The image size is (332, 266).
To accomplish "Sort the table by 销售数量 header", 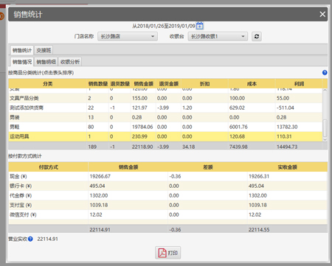I will 98,84.
